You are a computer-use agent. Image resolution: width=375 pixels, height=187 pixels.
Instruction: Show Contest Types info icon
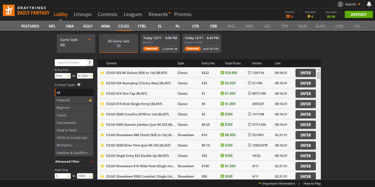(x=79, y=85)
